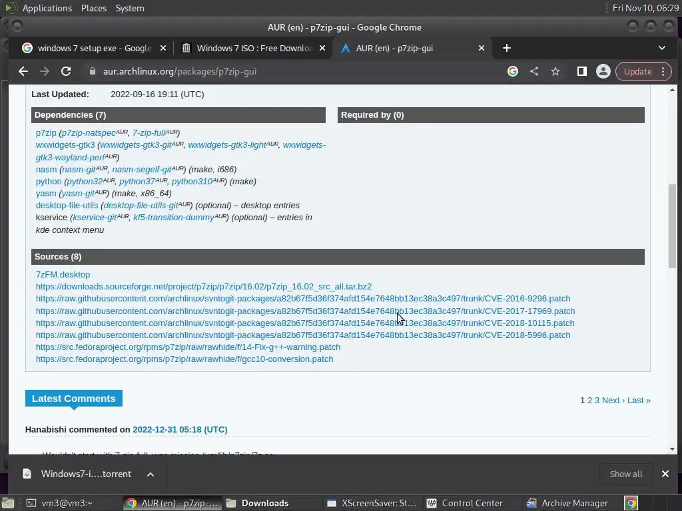Click the show desktop icon in taskbar
Viewport: 682px width, 511px height.
(x=8, y=503)
